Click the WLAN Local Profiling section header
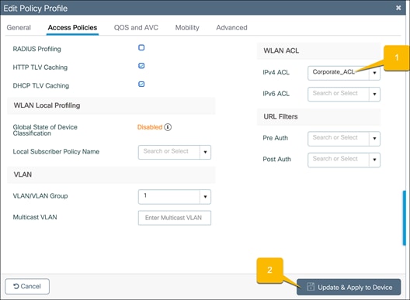Screen dimensions: 410x300 [111, 105]
